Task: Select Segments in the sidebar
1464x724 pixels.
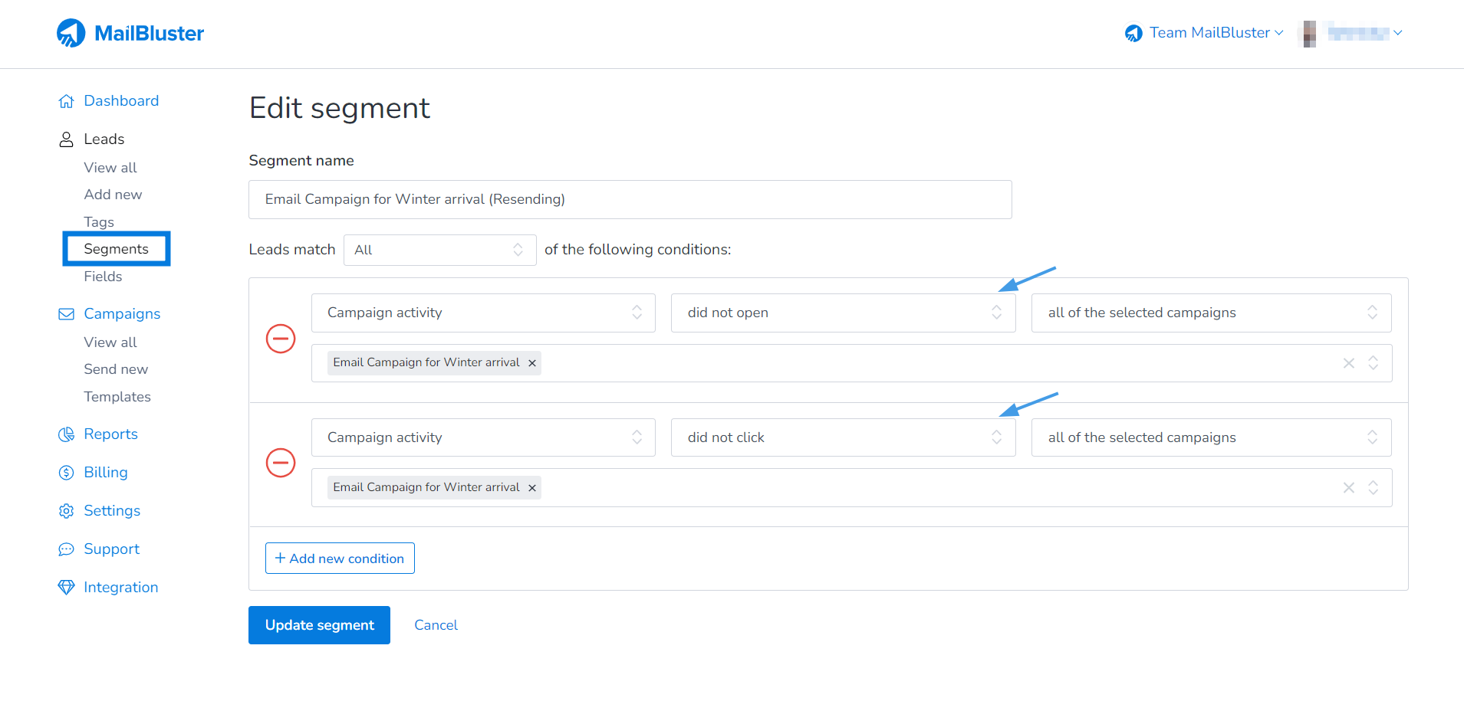Action: click(x=116, y=248)
